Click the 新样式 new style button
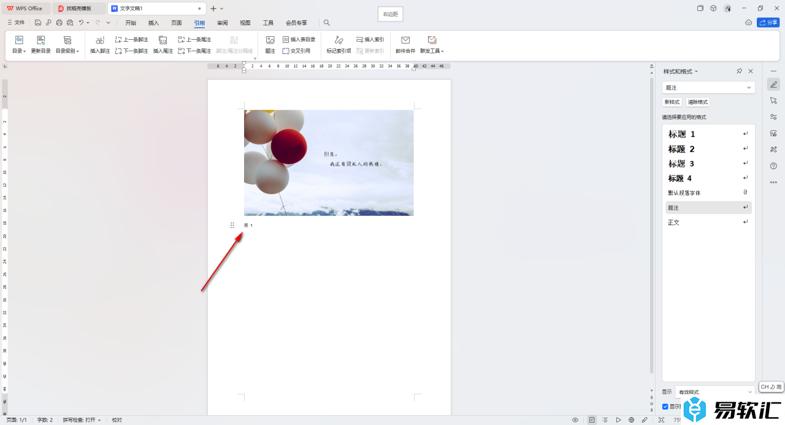This screenshot has width=785, height=425. coord(672,102)
